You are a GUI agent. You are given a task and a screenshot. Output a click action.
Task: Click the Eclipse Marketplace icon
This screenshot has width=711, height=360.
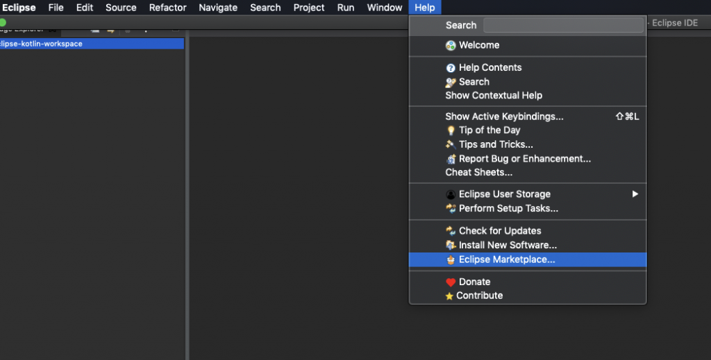tap(451, 260)
